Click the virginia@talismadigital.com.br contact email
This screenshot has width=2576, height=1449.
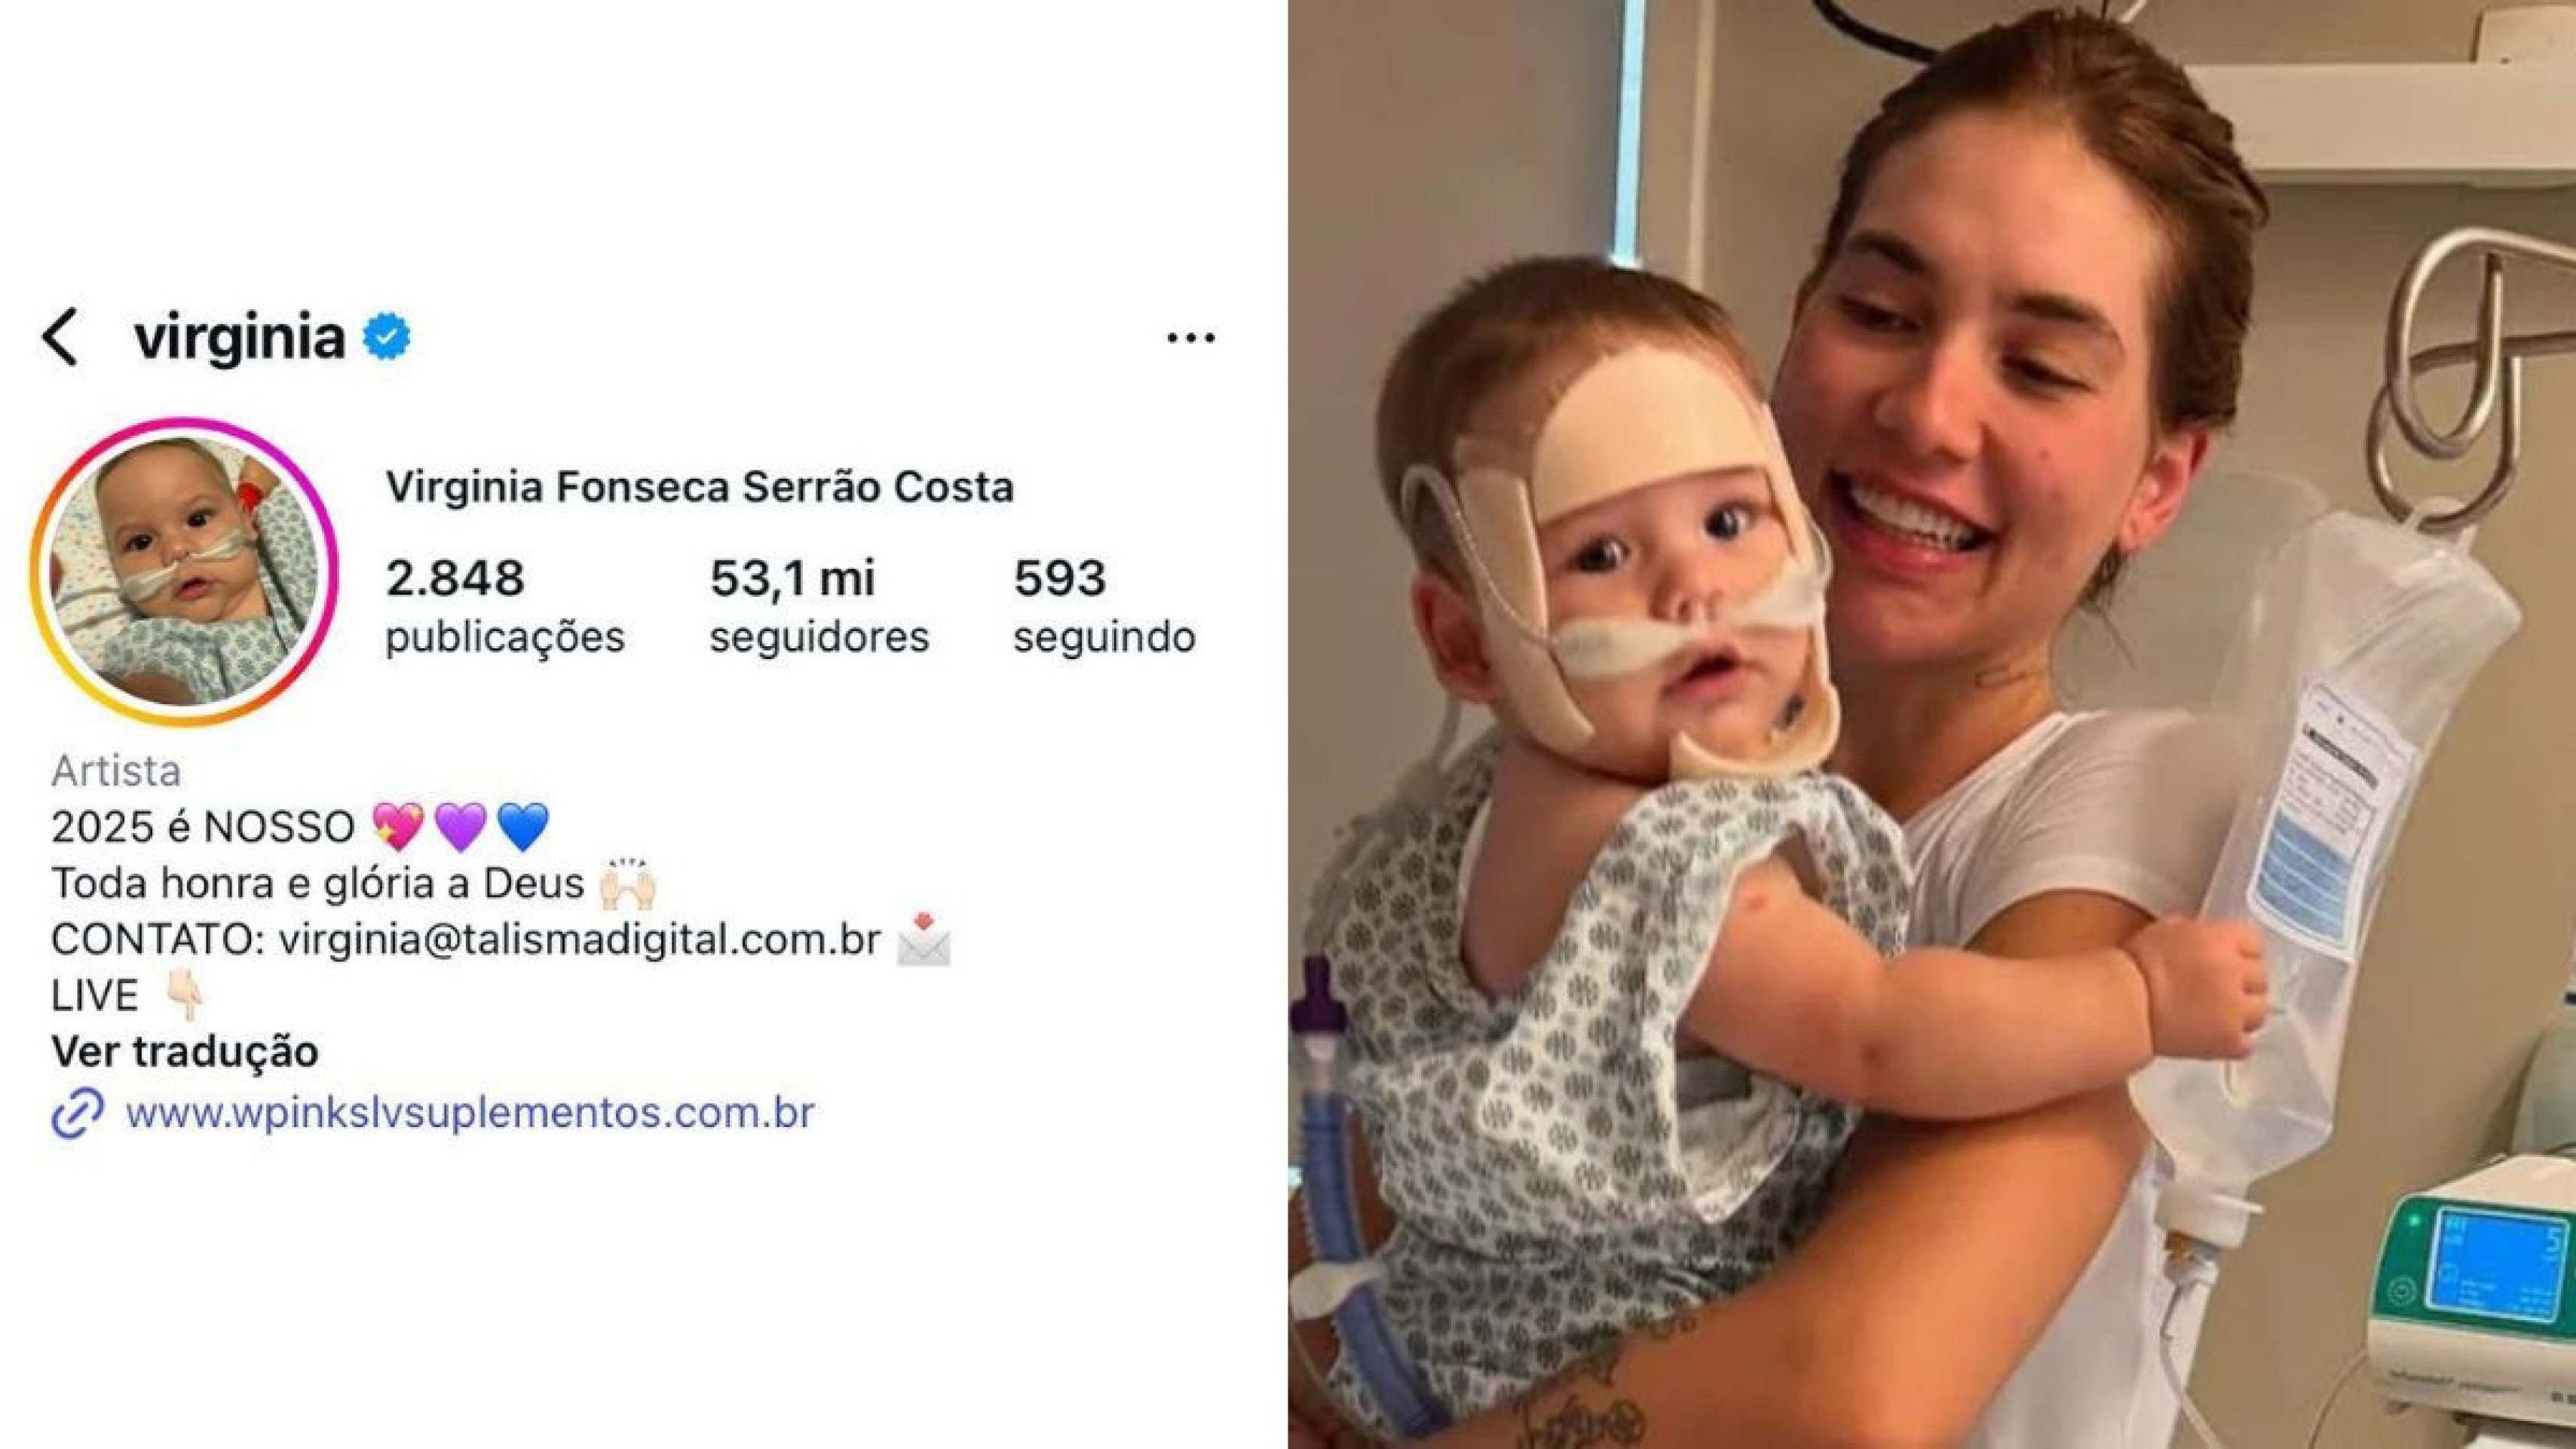coord(580,940)
